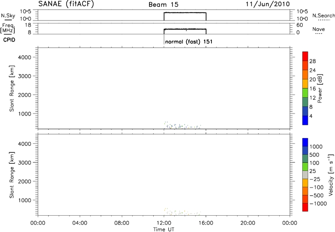Select the N.Sky legend label
The width and height of the screenshot is (335, 232).
[x=8, y=15]
